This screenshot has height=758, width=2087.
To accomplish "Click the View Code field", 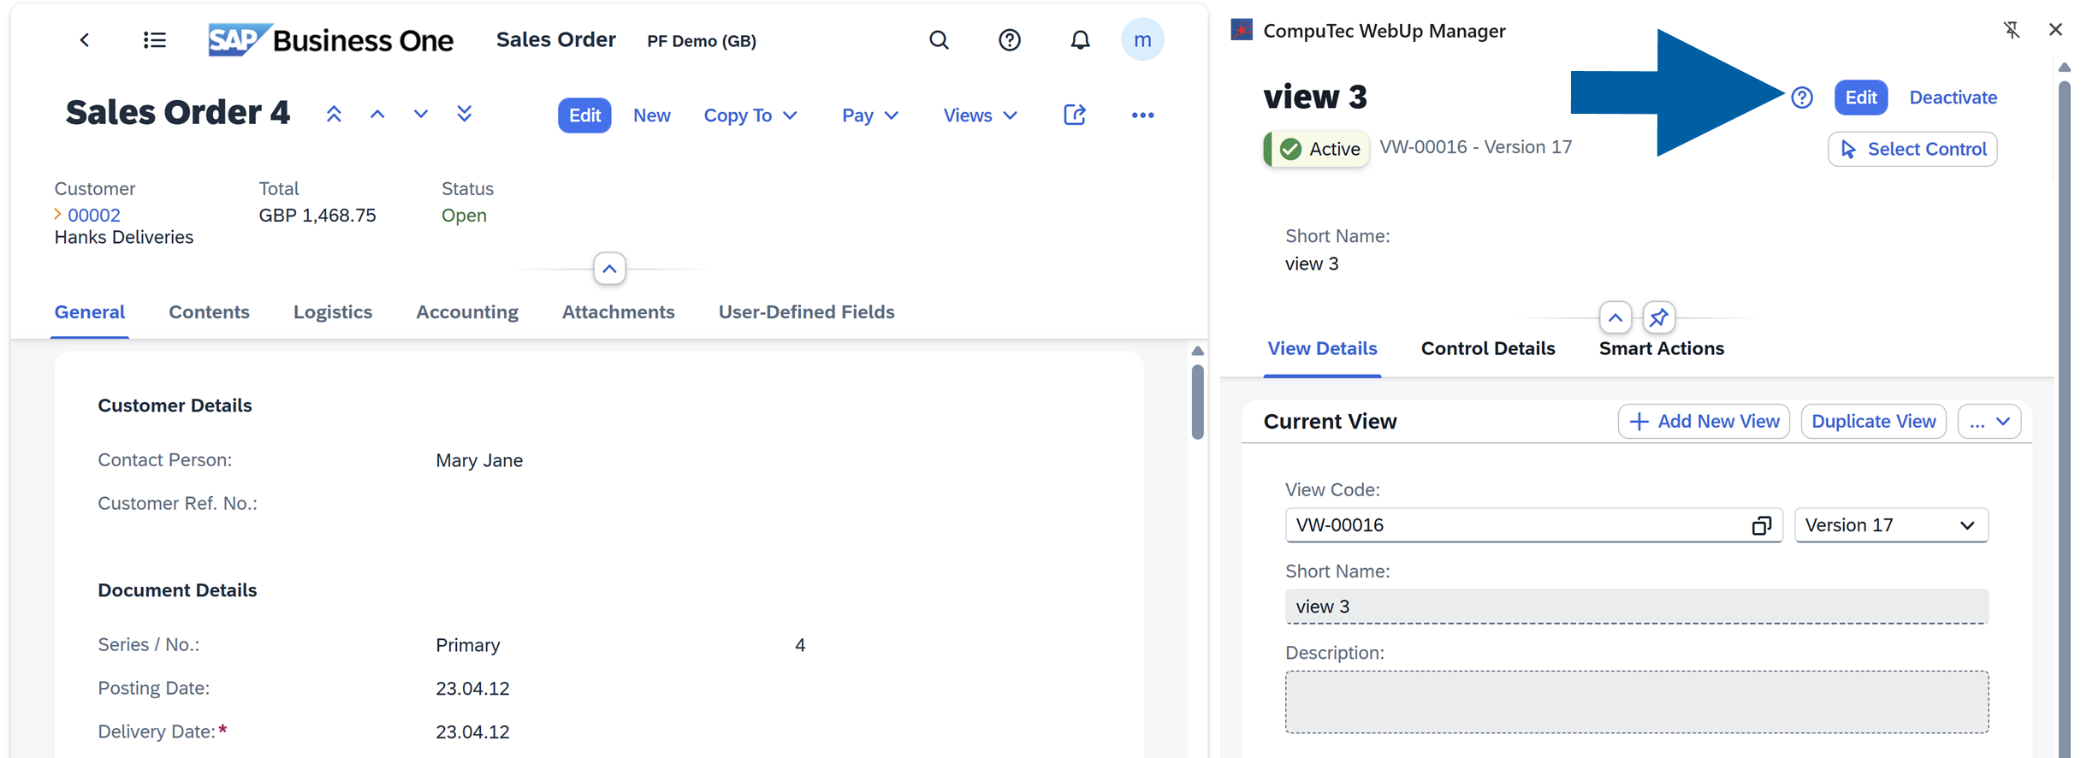I will pos(1533,525).
